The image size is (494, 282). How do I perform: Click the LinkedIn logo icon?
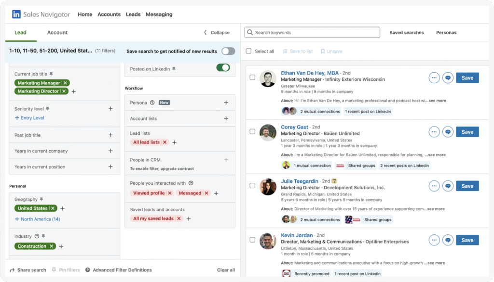[16, 14]
